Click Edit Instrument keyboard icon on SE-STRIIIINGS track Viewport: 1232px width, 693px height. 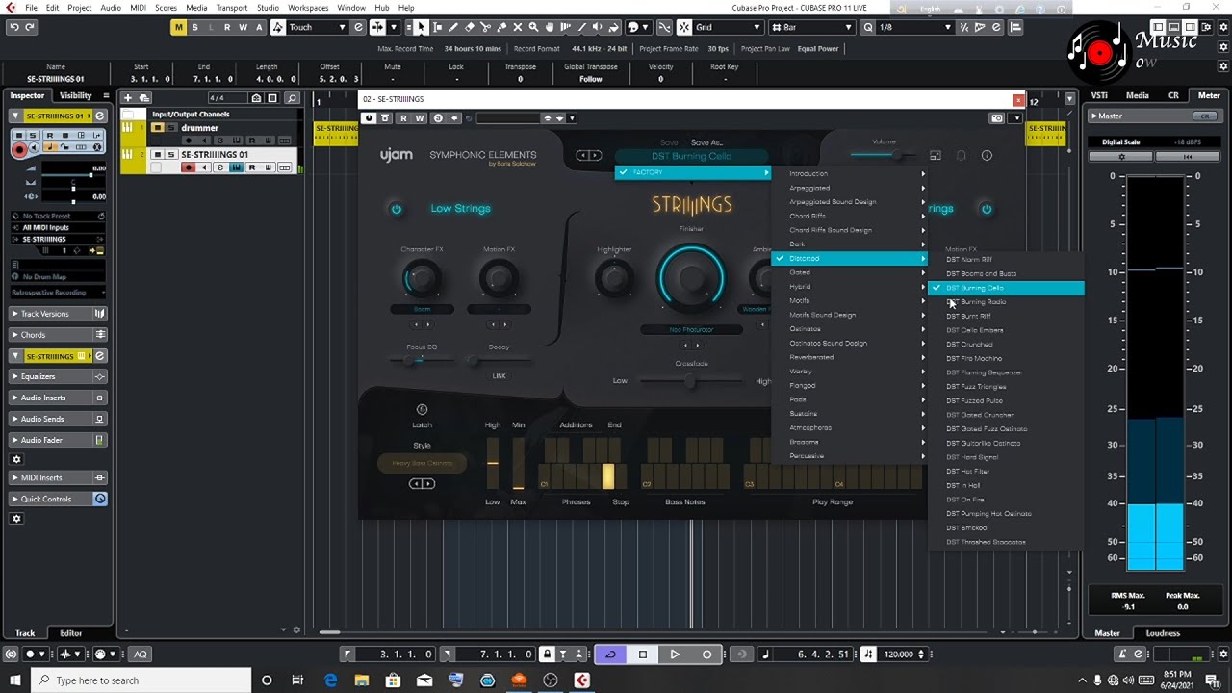[236, 167]
